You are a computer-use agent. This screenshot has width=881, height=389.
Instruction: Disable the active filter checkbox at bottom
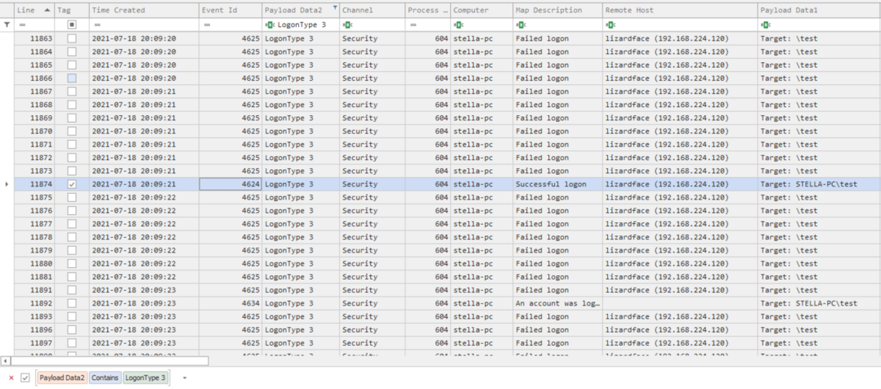click(x=25, y=377)
